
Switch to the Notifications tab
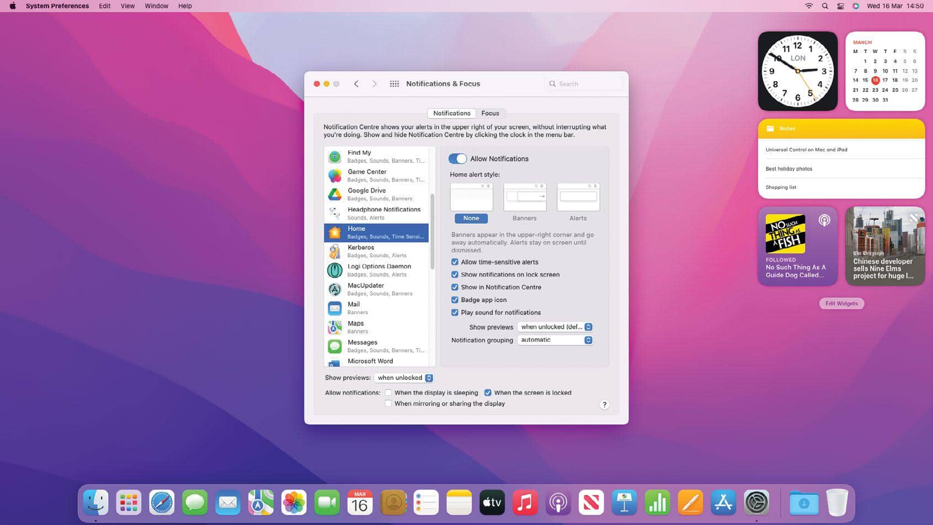click(452, 113)
